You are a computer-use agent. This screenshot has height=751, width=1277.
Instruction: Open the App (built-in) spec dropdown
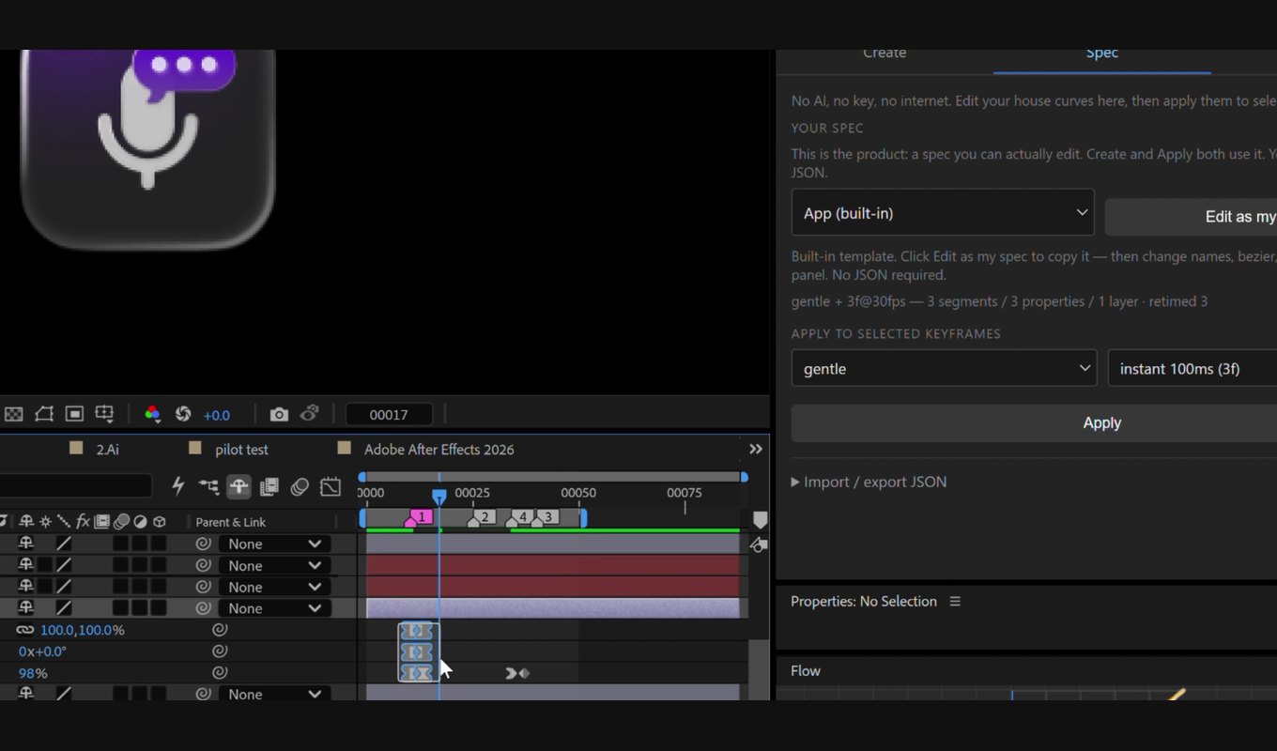943,213
